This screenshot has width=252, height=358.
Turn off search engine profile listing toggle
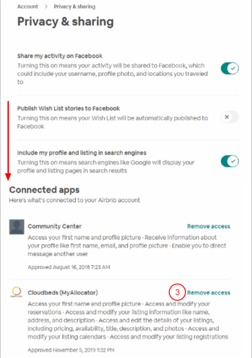tap(229, 161)
